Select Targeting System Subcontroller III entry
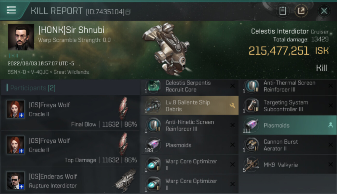This screenshot has height=194, width=337. point(288,106)
